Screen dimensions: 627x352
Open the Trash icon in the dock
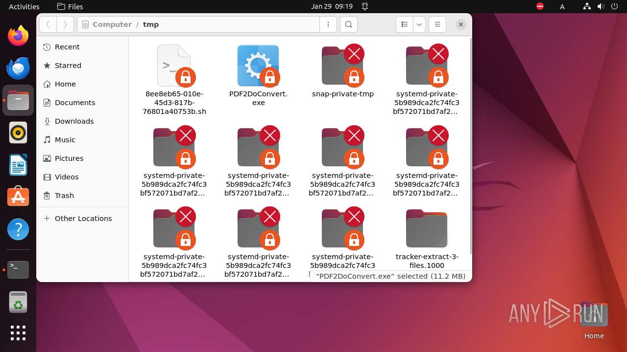coord(18,302)
